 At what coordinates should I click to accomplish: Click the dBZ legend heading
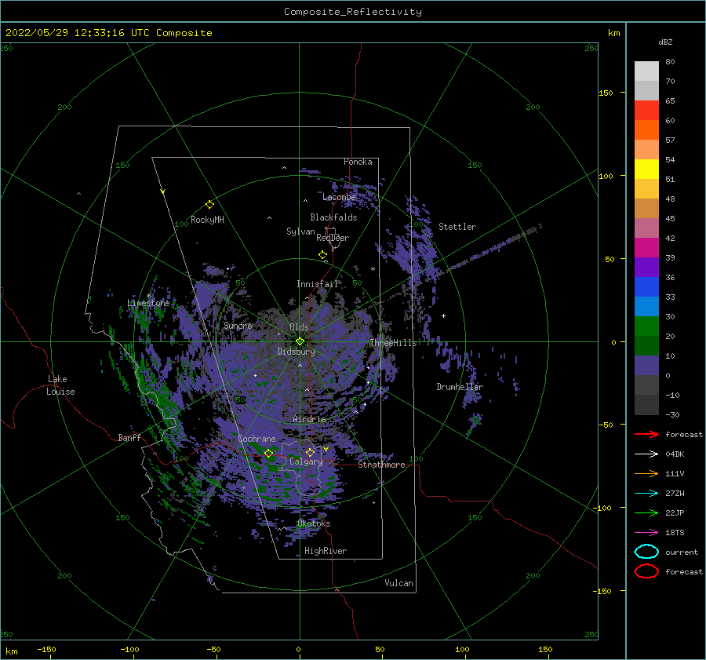tap(665, 42)
